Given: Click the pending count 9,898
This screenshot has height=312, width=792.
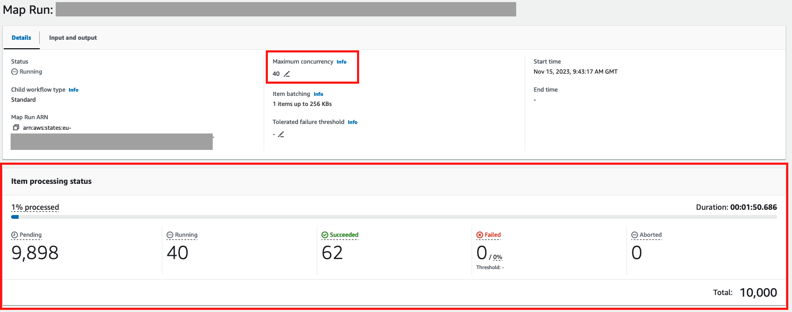Looking at the screenshot, I should pos(35,253).
